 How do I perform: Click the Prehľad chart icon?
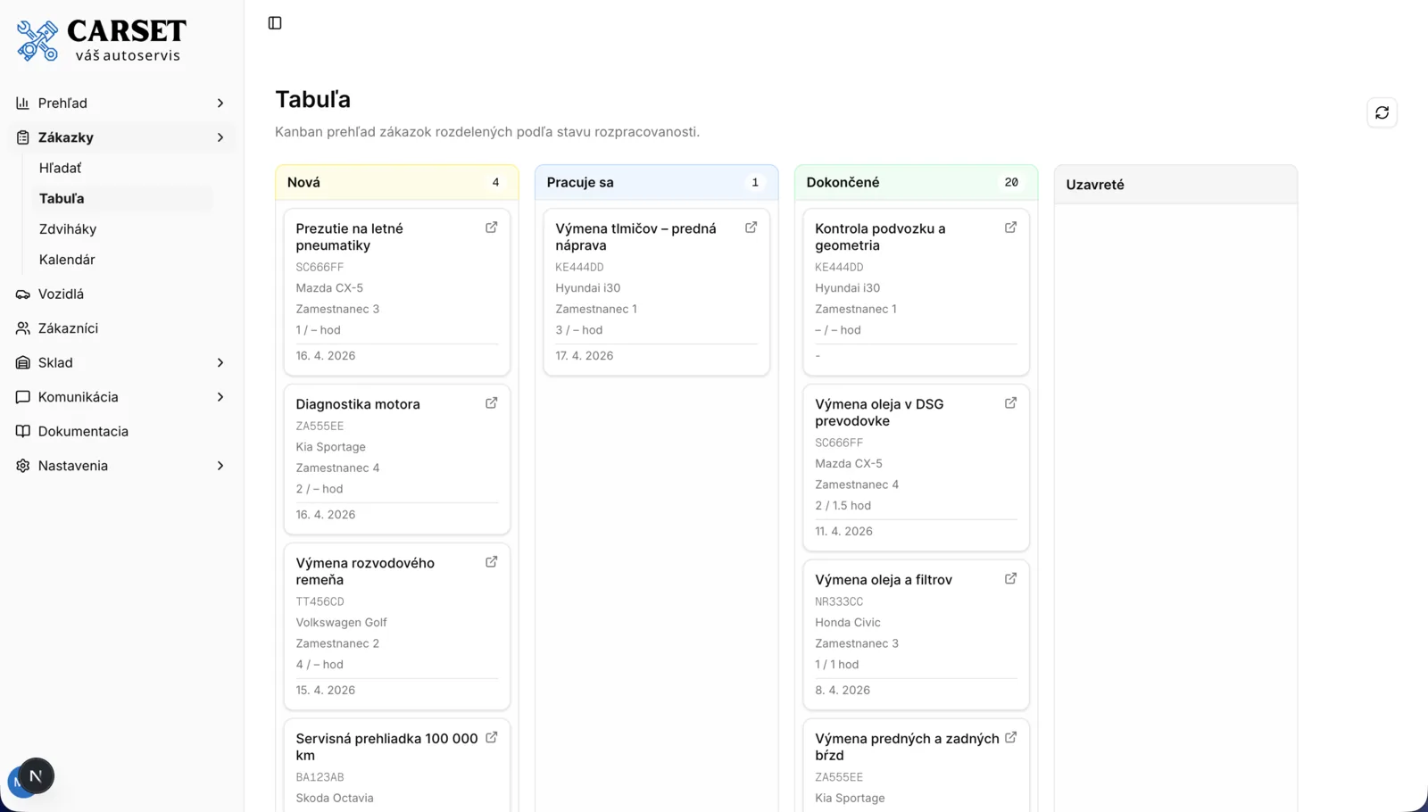pos(23,104)
